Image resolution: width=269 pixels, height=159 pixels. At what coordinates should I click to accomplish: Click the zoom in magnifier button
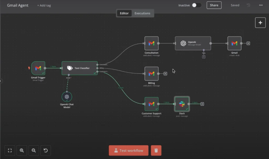[x=22, y=150]
